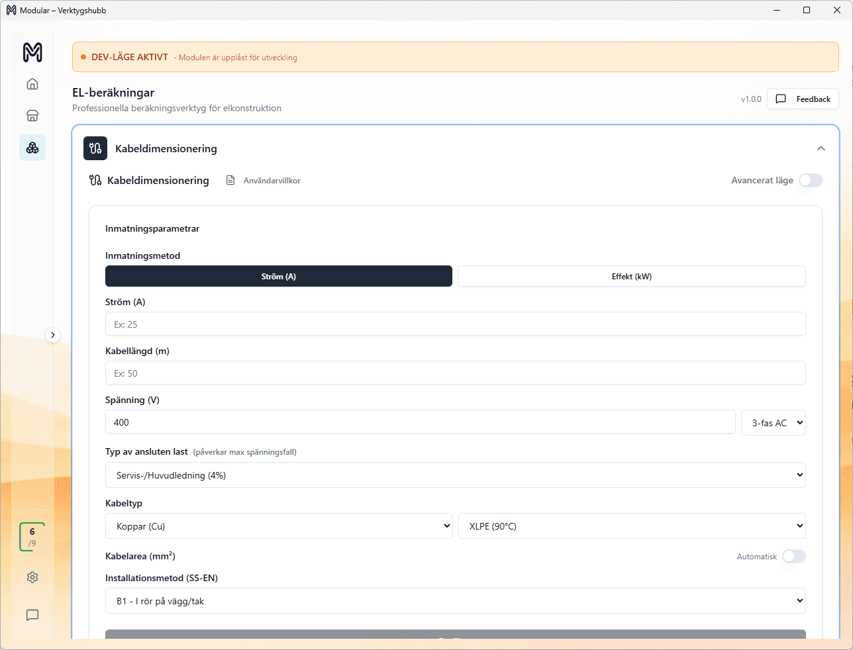Open the Användarvillkor link
This screenshot has width=853, height=650.
click(272, 181)
